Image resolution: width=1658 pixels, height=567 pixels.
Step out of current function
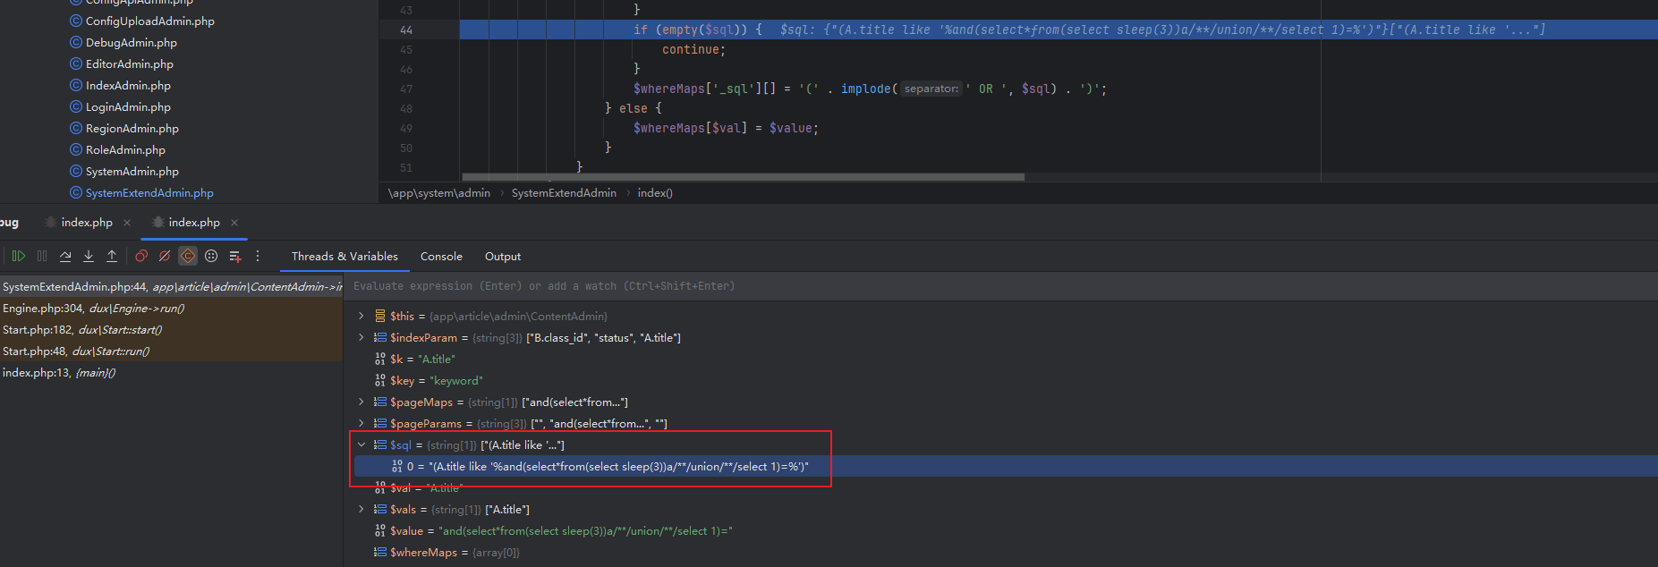pos(112,256)
